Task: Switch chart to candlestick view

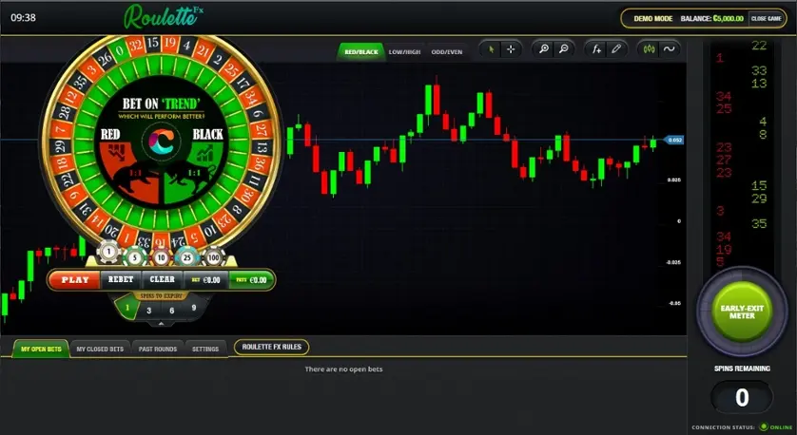Action: (649, 49)
